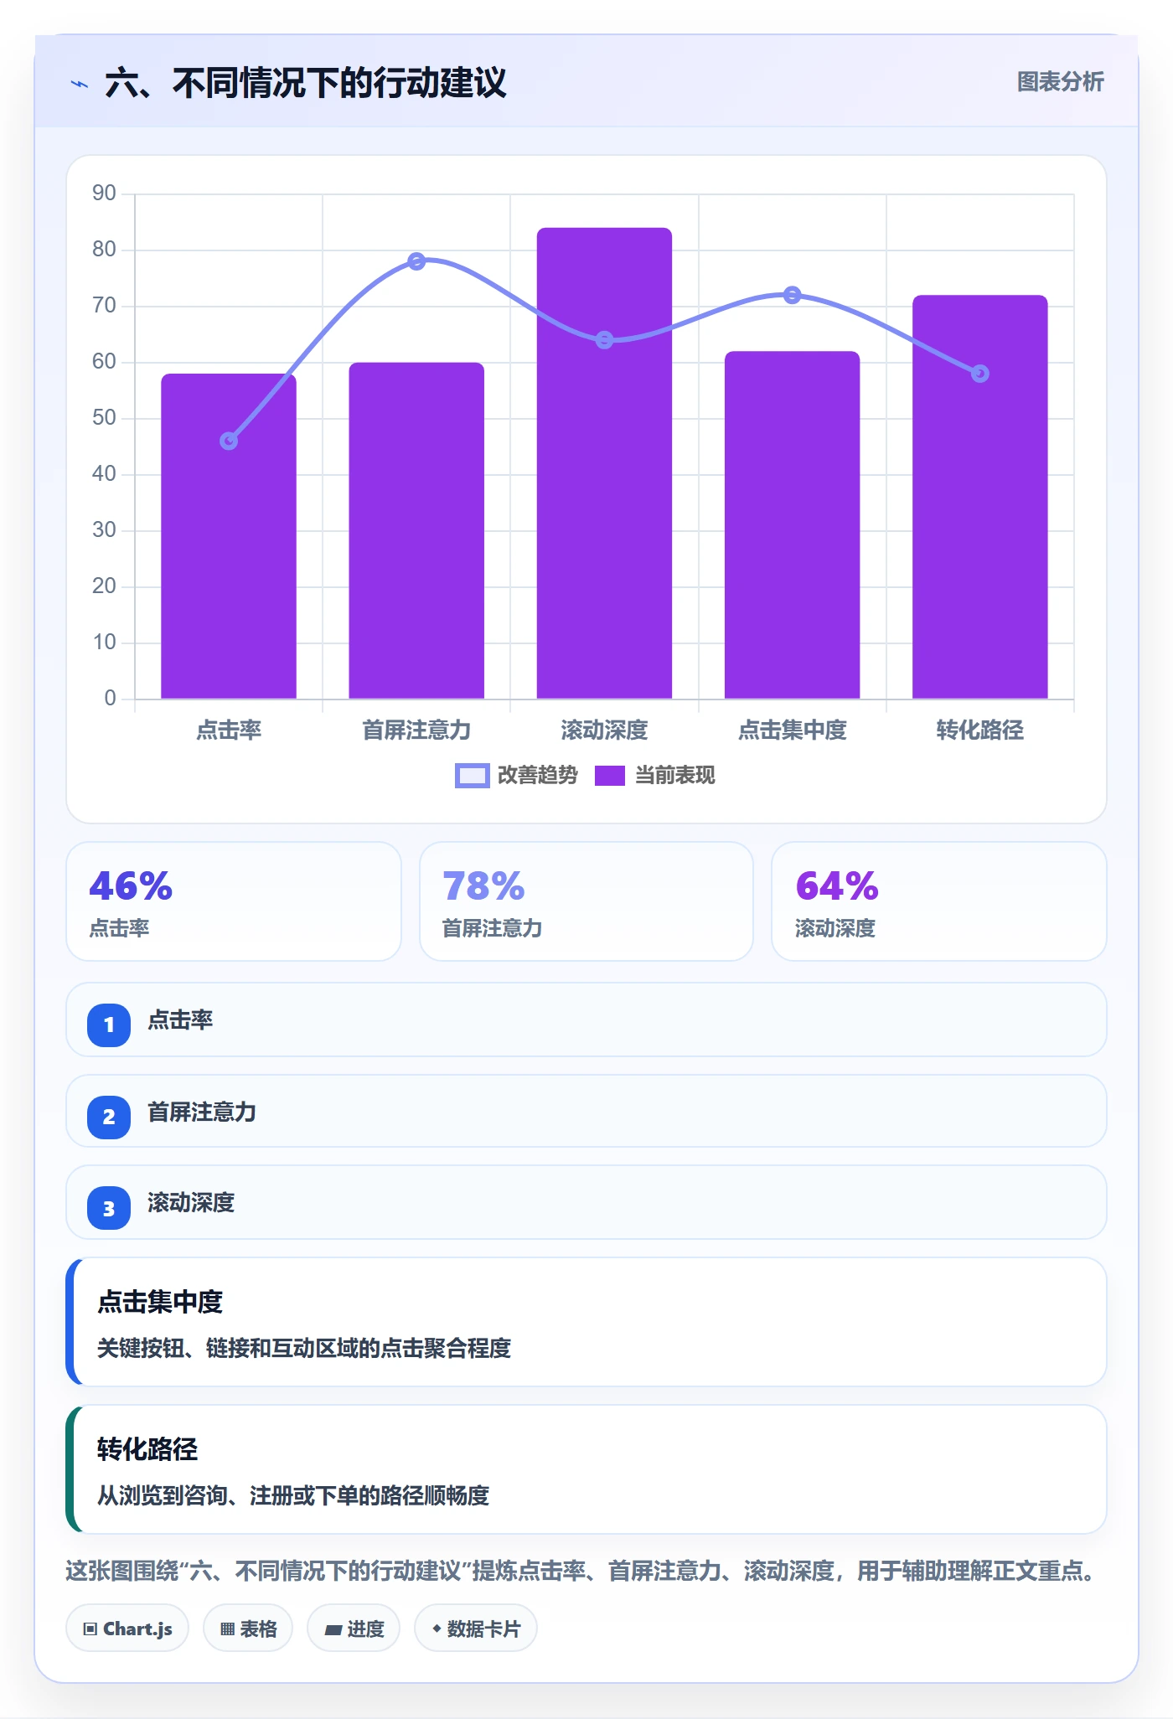Click the text 关键按钮、链接和互动区域的点击聚合程度
The width and height of the screenshot is (1173, 1719).
304,1348
